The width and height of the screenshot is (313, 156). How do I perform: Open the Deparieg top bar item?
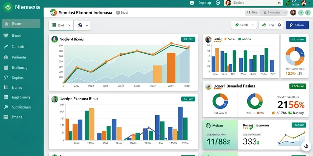pos(204,3)
